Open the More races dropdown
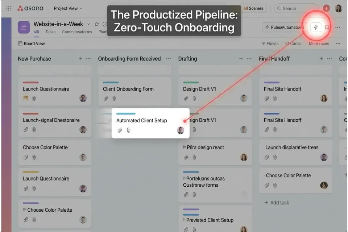This screenshot has height=232, width=348. click(319, 43)
